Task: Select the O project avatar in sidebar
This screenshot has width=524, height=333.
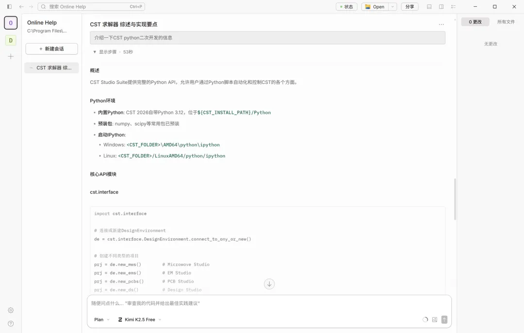Action: click(x=11, y=23)
